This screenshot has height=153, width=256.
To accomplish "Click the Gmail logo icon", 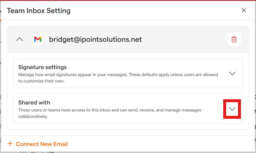I will tap(38, 39).
